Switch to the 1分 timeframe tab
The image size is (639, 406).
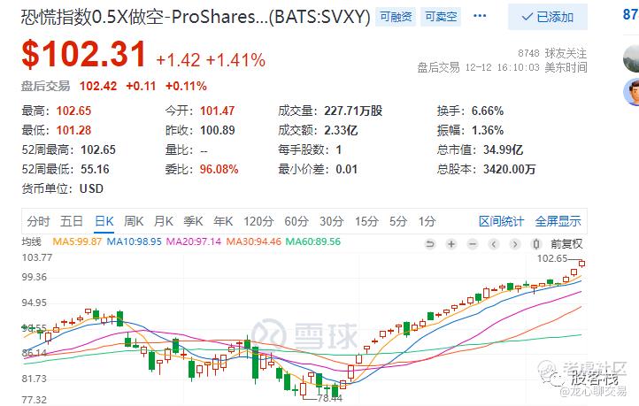427,221
